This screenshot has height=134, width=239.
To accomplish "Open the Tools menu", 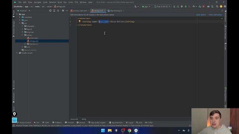I will pyautogui.click(x=71, y=2).
